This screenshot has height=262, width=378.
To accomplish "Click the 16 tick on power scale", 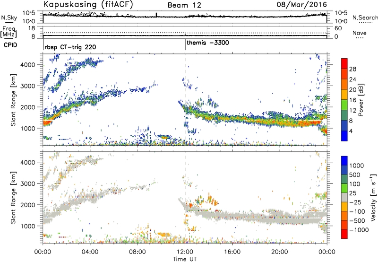I will 352,100.
